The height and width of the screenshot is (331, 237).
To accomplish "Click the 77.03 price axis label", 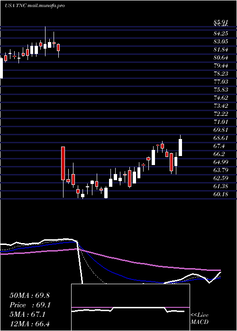I will click(221, 82).
